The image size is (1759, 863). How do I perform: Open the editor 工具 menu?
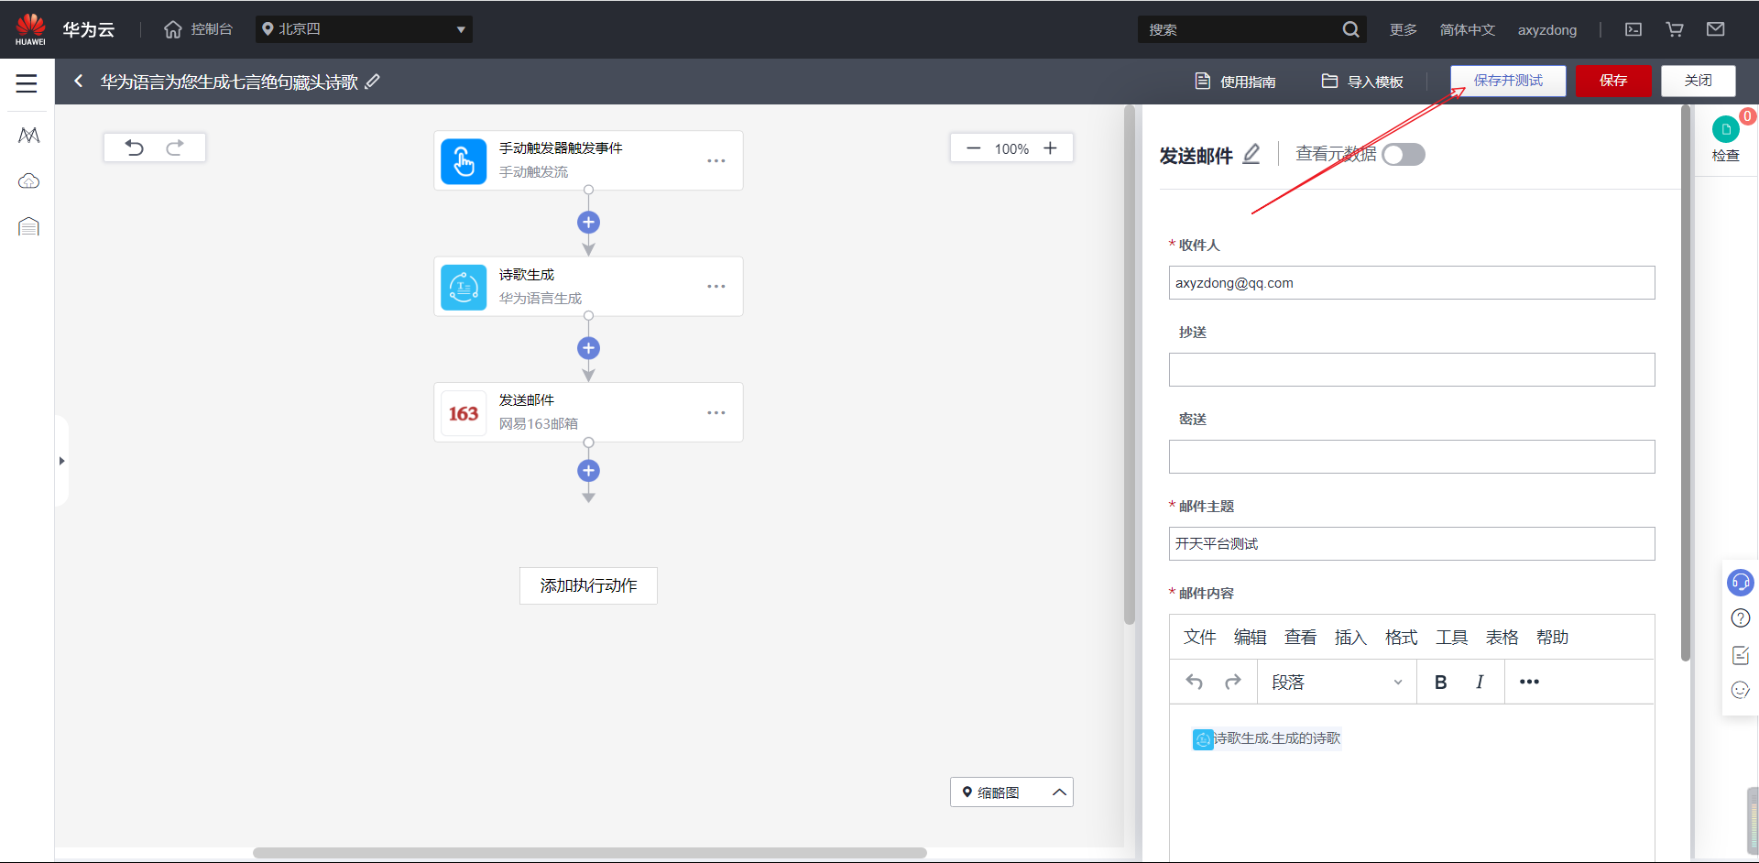(x=1451, y=637)
